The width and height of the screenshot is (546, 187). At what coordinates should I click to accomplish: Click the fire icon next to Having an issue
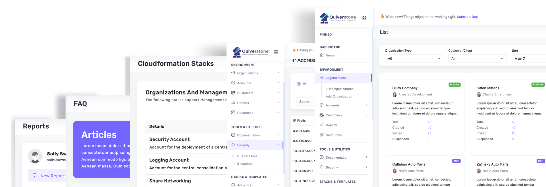[x=294, y=50]
